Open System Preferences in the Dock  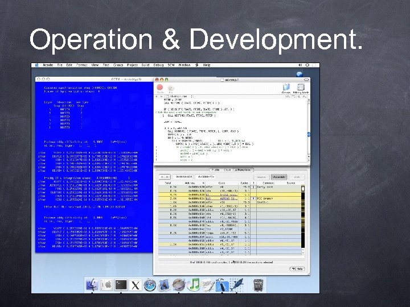point(106,285)
